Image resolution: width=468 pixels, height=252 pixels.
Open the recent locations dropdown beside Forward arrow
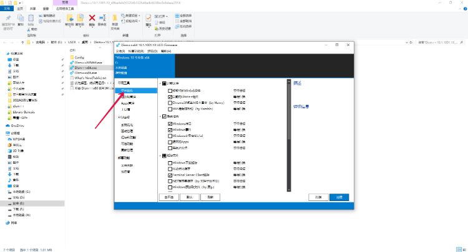point(17,42)
